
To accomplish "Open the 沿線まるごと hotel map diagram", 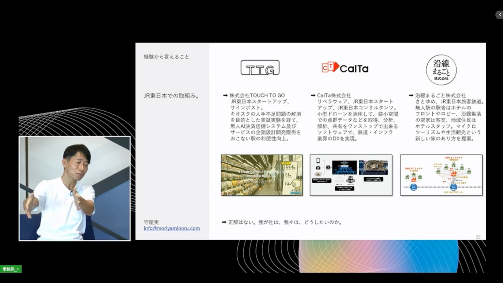I will click(x=441, y=175).
